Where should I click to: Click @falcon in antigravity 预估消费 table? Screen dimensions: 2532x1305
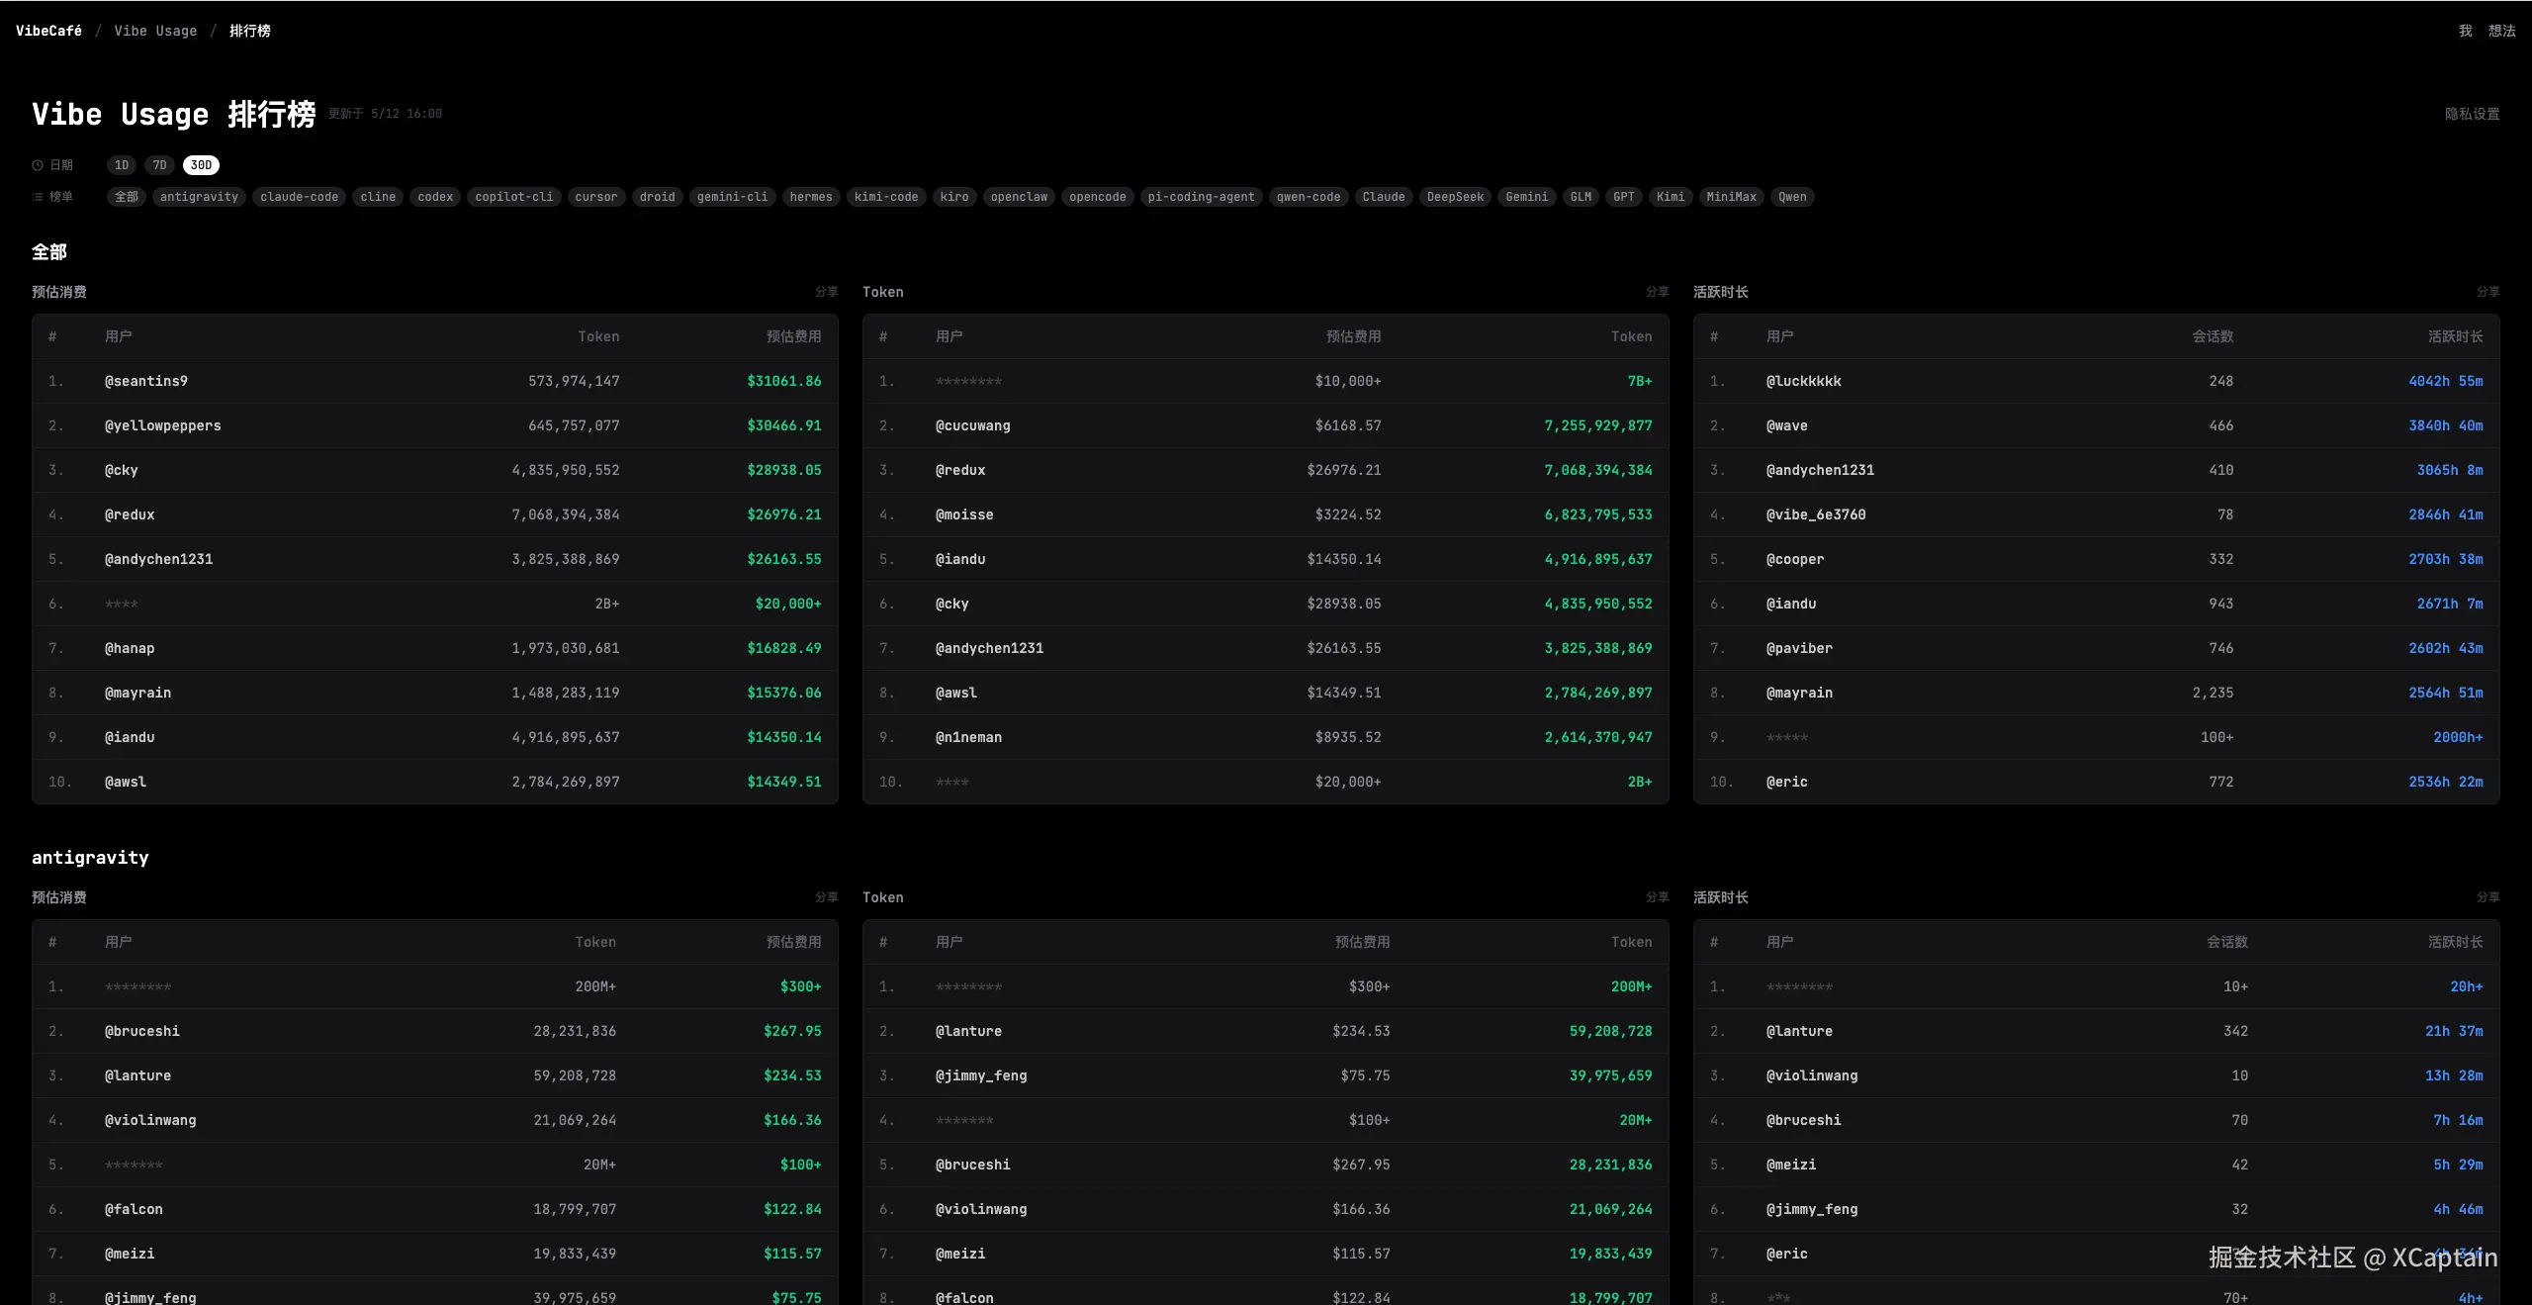point(134,1209)
